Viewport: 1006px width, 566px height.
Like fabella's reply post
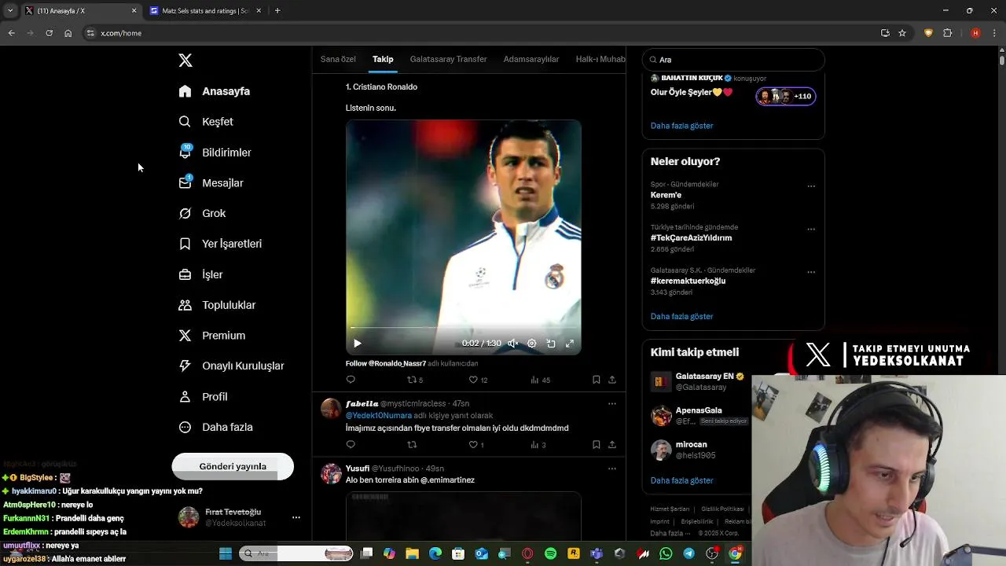click(475, 445)
